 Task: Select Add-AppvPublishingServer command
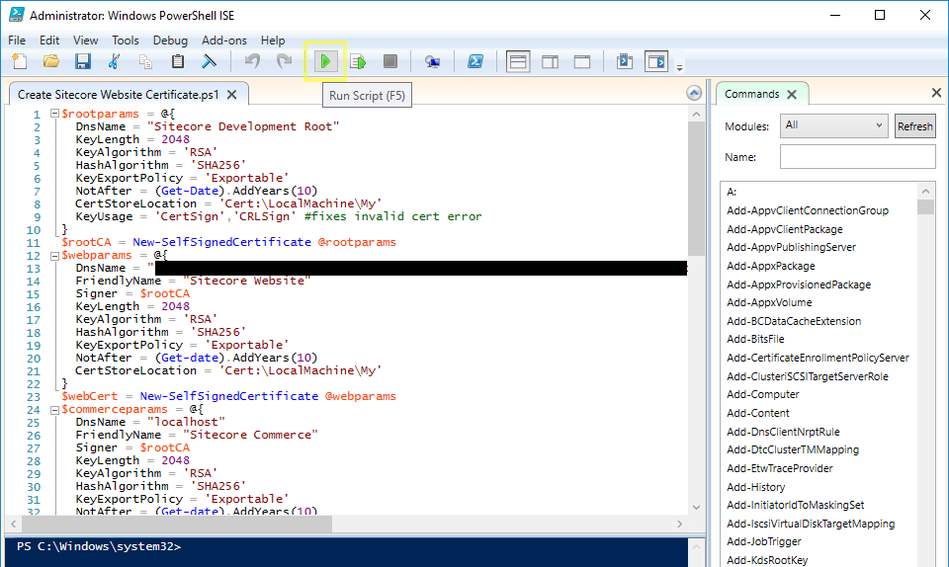792,247
